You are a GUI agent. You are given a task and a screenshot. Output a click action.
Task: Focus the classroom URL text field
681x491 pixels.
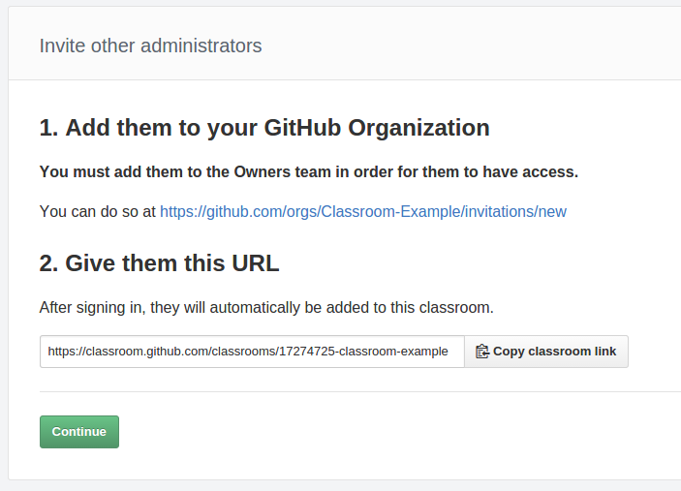[x=252, y=352]
